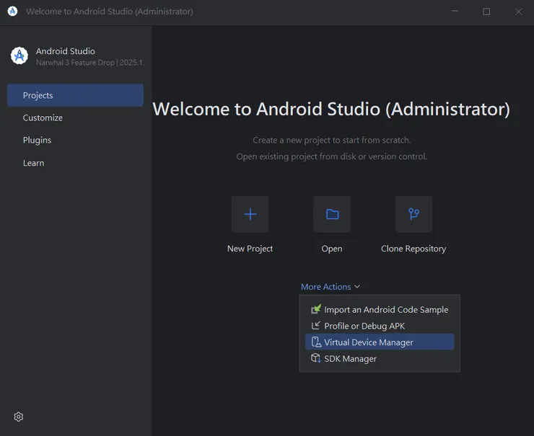Viewport: 534px width, 436px height.
Task: Click the Virtual Device Manager phone icon
Action: (x=315, y=342)
